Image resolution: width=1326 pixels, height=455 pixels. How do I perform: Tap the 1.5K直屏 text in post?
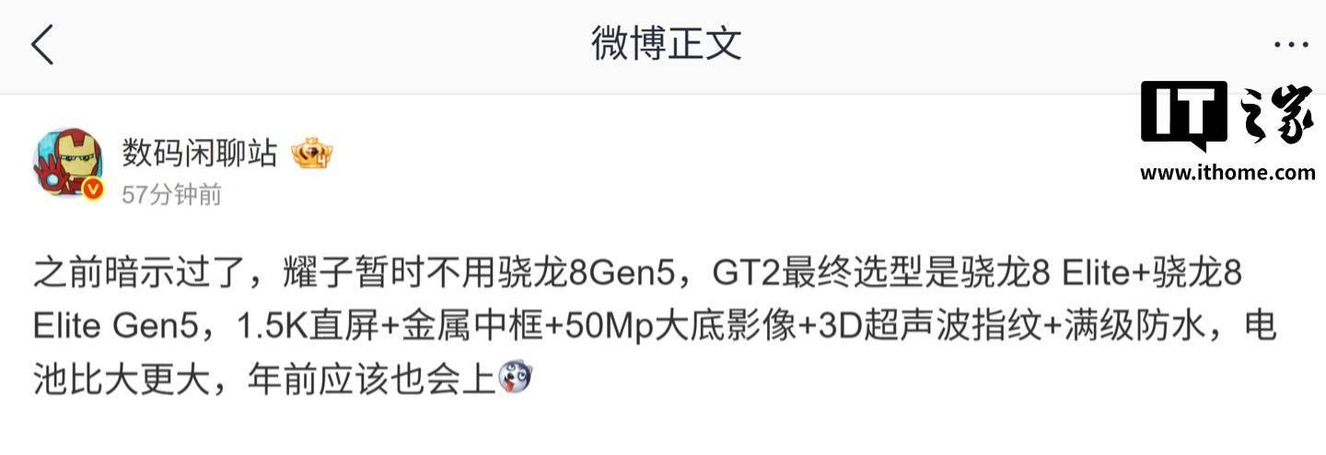pyautogui.click(x=305, y=327)
